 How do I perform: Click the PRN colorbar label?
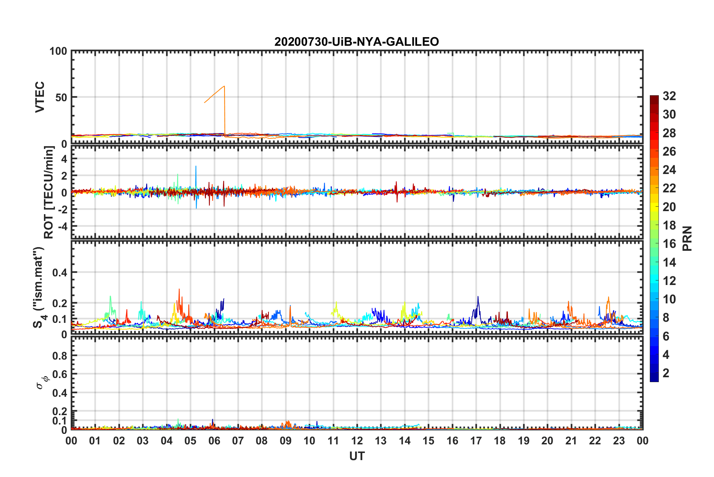(x=687, y=238)
